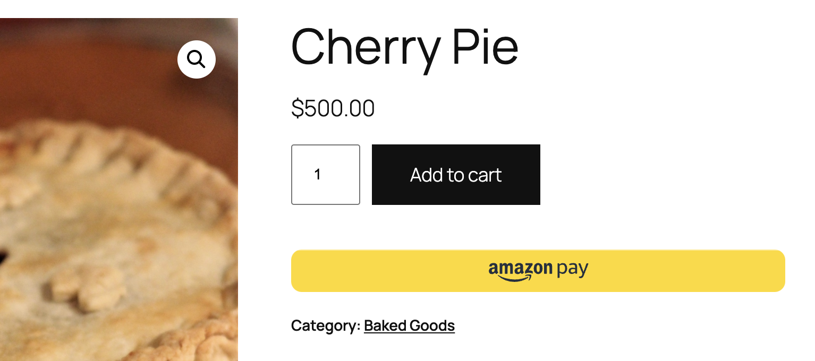Click the magnifying glass zoom icon
Image resolution: width=815 pixels, height=361 pixels.
[x=196, y=59]
